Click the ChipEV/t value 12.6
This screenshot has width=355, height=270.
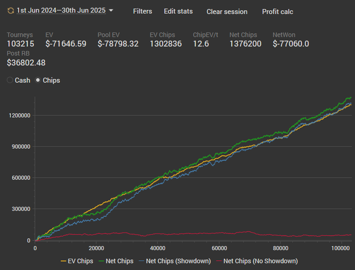coord(201,44)
